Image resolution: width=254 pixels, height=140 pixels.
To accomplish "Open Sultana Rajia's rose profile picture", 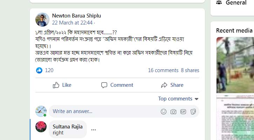I will [41, 126].
